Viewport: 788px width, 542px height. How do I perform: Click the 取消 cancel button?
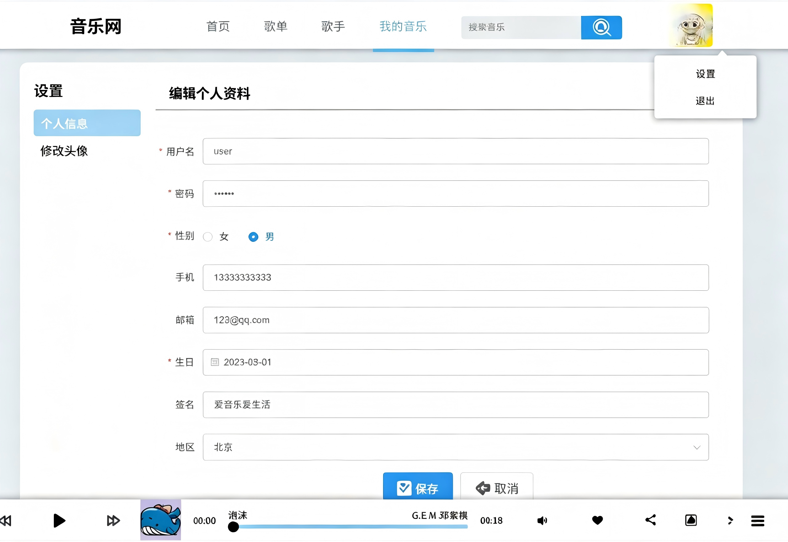[x=497, y=486]
